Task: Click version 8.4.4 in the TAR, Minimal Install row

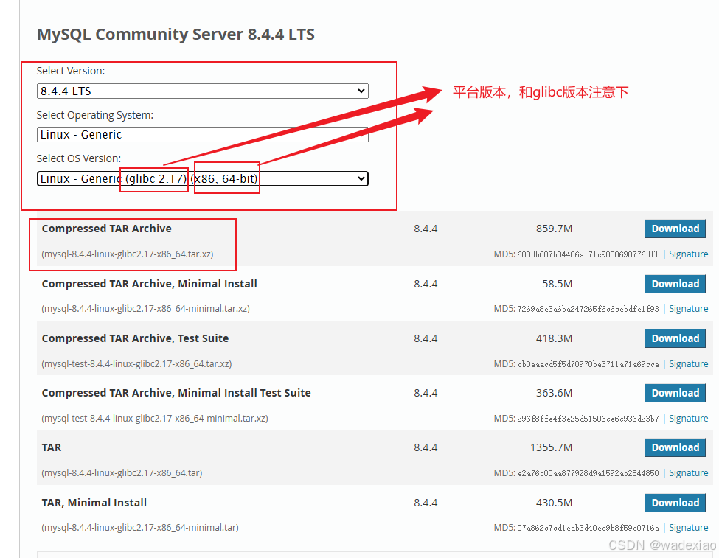Action: [x=426, y=503]
